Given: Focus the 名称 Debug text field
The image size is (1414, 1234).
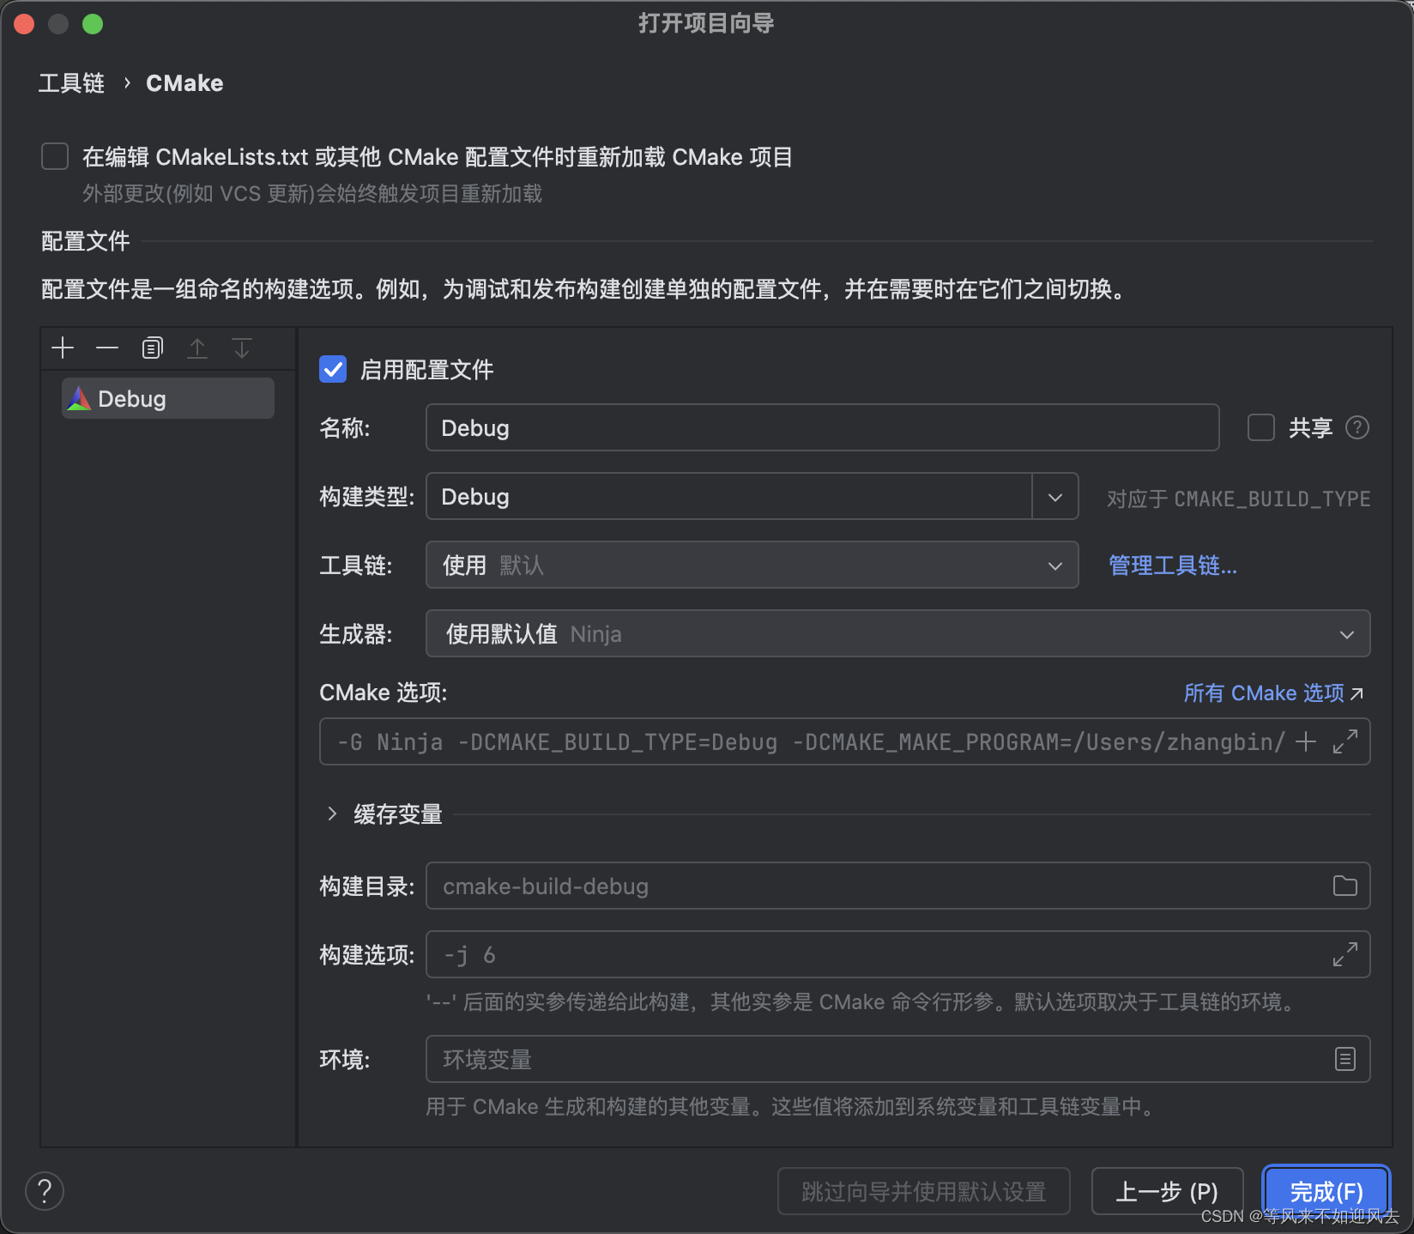Looking at the screenshot, I should click(822, 427).
